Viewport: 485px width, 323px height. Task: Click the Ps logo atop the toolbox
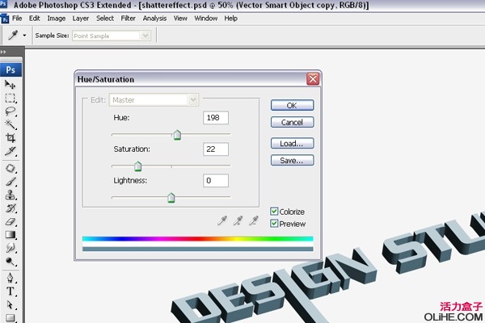(x=11, y=69)
